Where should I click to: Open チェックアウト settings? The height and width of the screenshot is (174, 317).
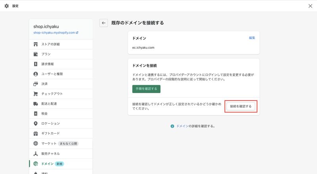61,94
